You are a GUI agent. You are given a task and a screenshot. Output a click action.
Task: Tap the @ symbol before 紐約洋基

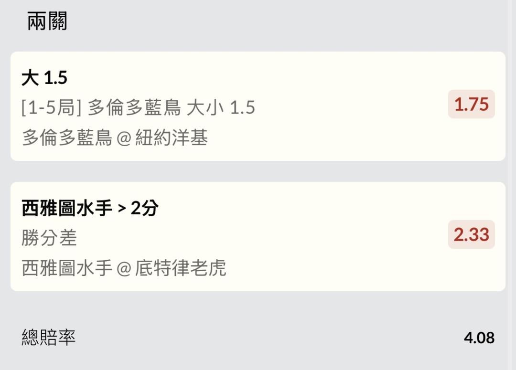[124, 139]
